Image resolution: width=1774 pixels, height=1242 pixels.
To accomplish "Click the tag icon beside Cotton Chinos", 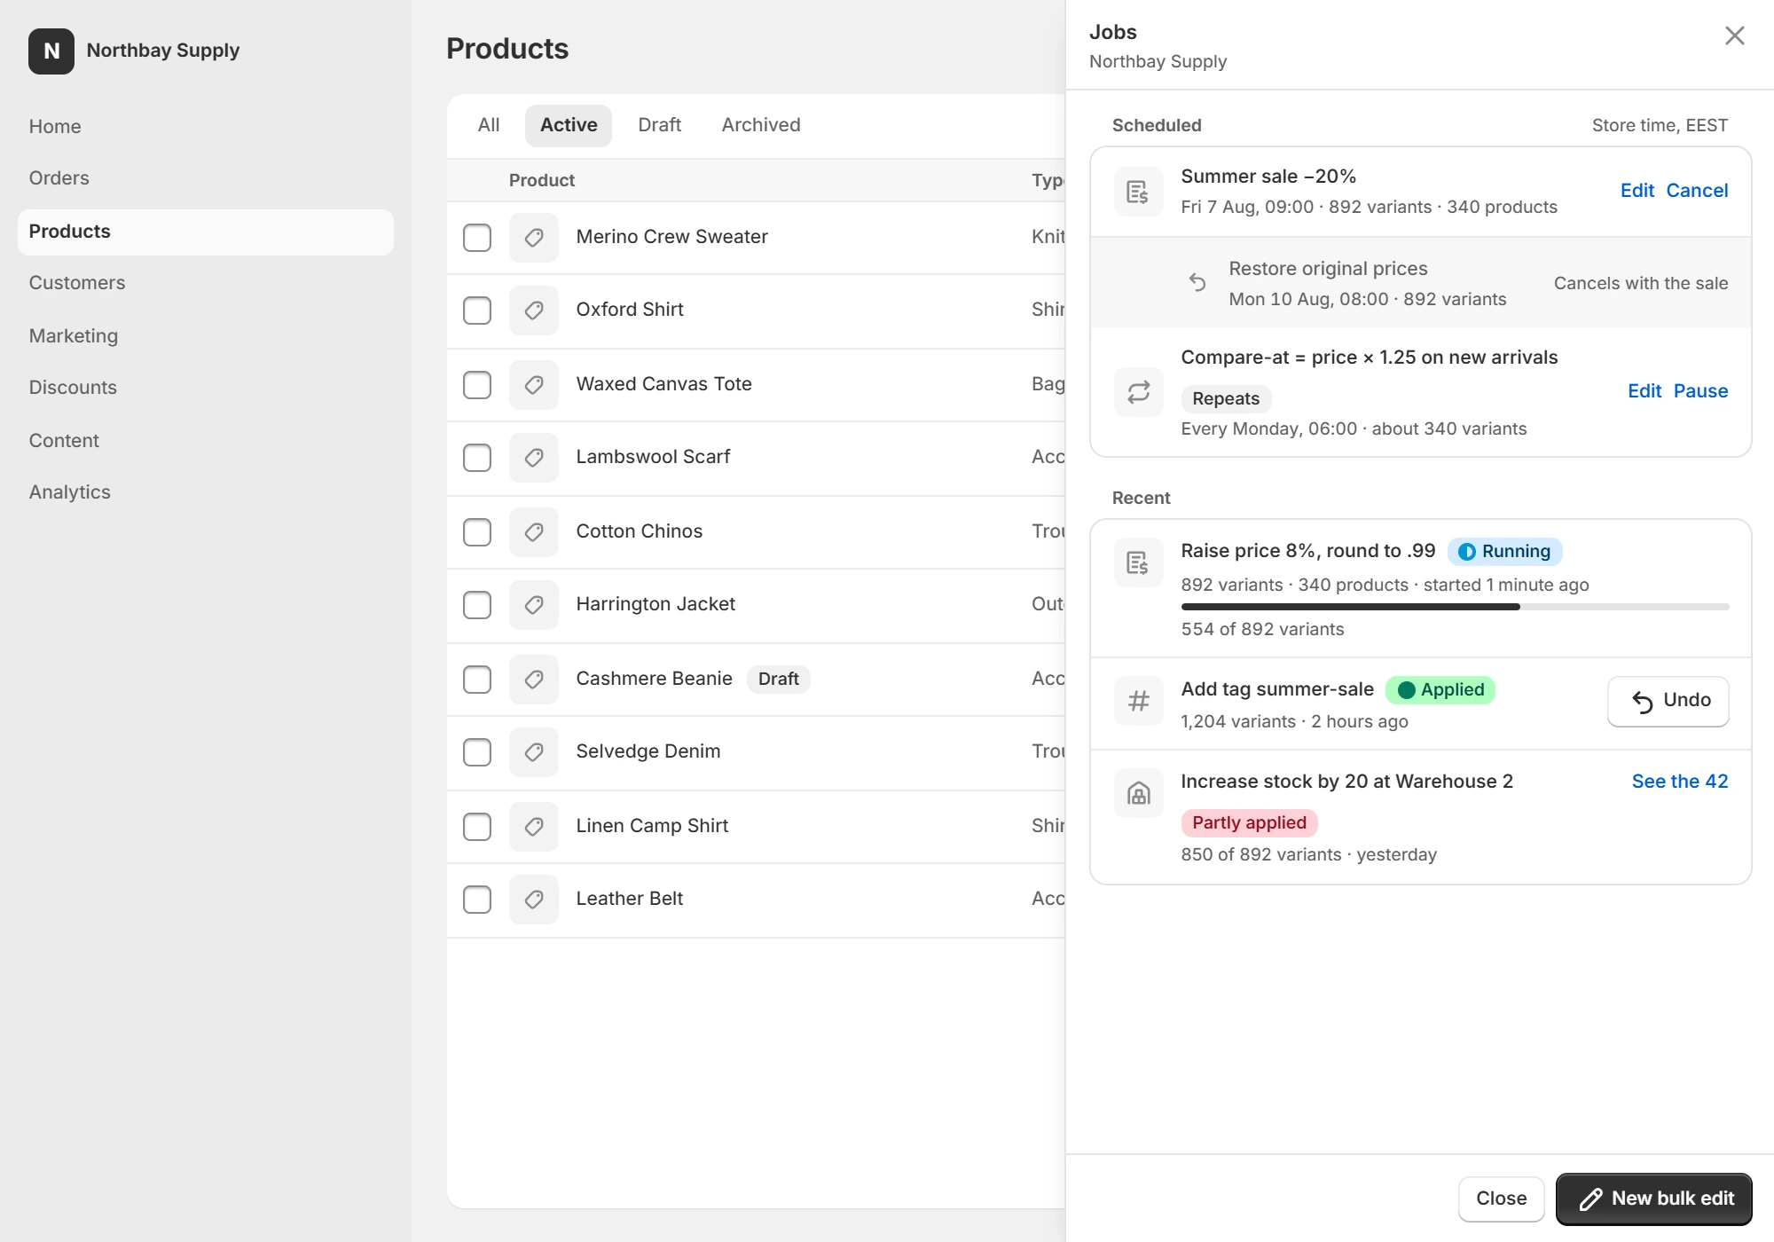I will tap(534, 531).
